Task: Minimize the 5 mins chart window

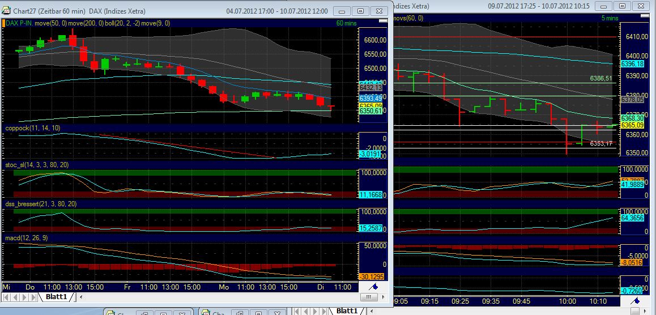Action: coord(604,6)
